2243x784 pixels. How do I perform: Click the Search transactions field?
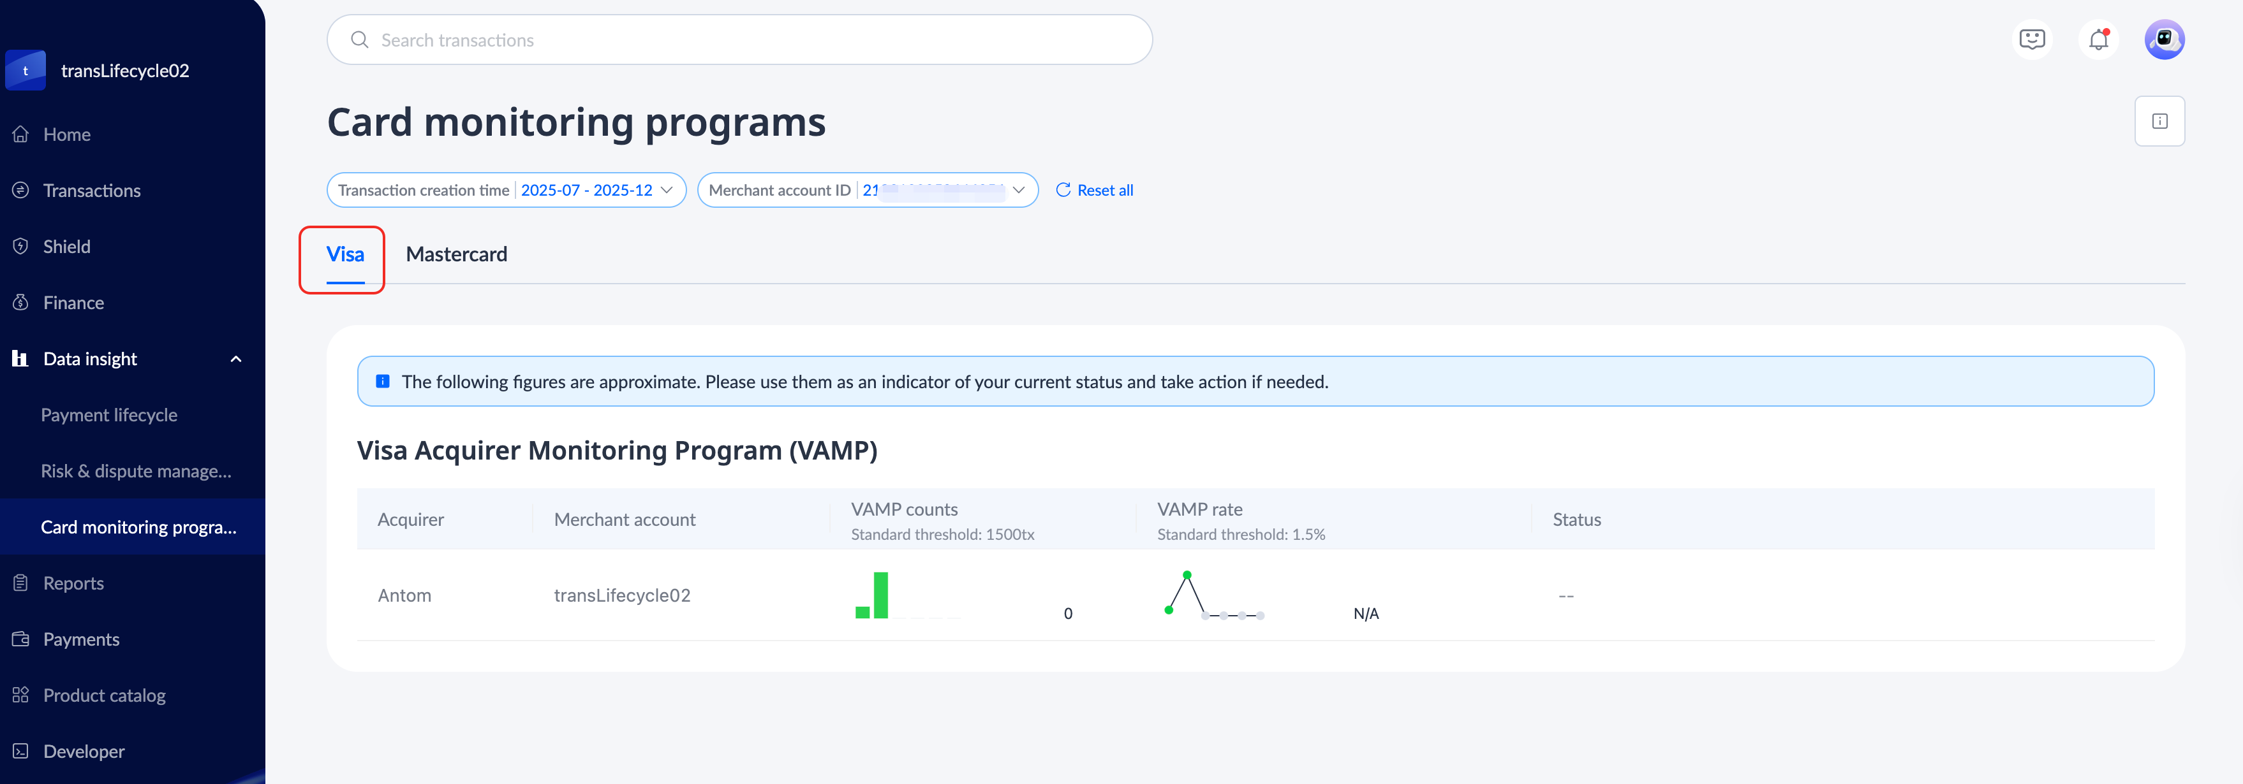740,40
